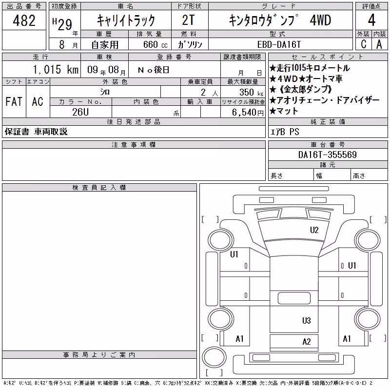Viewport: 390px width, 390px height.
Task: Click the 出品番号 header
Action: click(24, 6)
